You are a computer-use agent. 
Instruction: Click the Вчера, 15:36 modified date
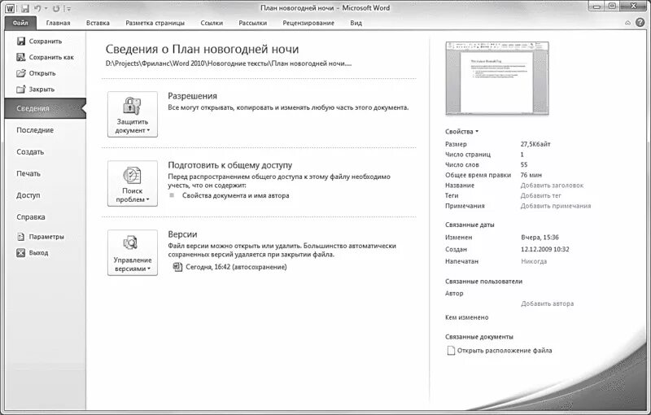click(x=540, y=238)
